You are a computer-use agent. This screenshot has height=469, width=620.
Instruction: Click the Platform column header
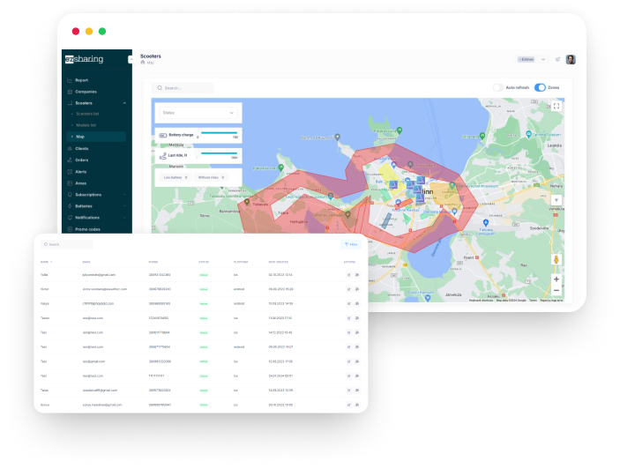point(241,262)
